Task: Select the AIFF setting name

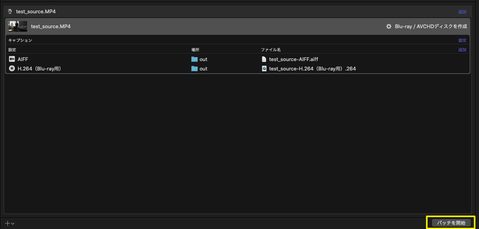Action: [x=23, y=59]
